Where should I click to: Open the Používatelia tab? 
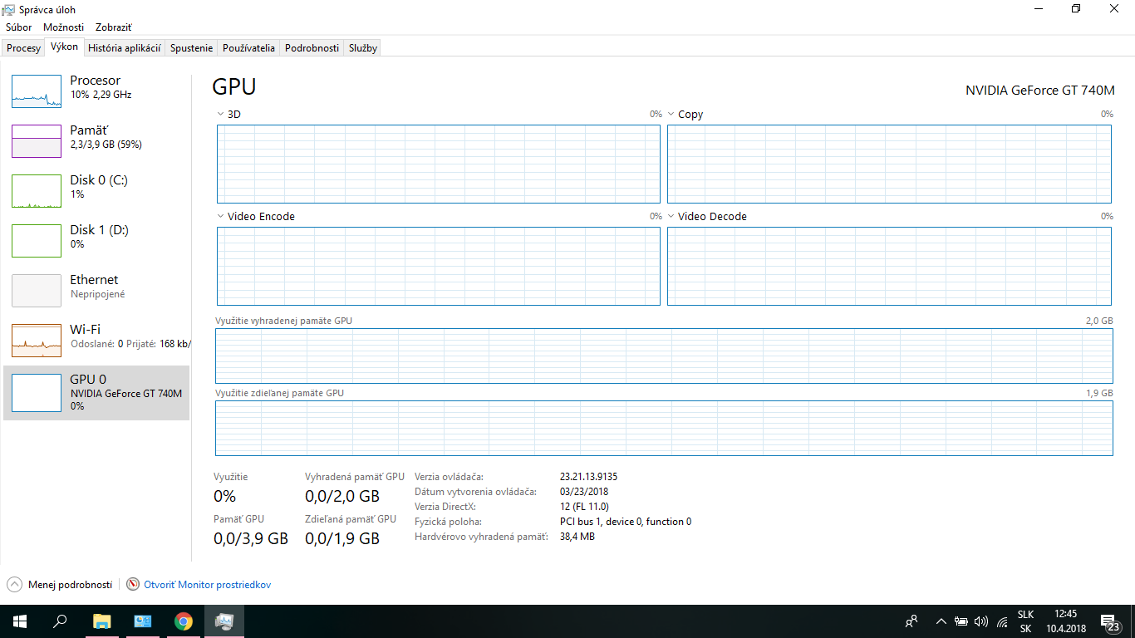248,48
